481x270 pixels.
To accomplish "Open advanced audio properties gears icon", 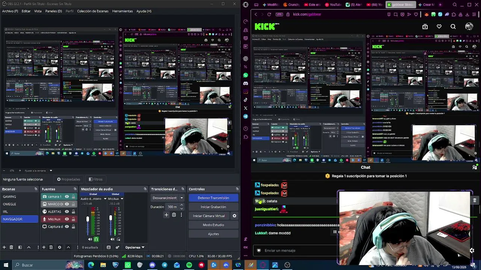I will coord(117,247).
